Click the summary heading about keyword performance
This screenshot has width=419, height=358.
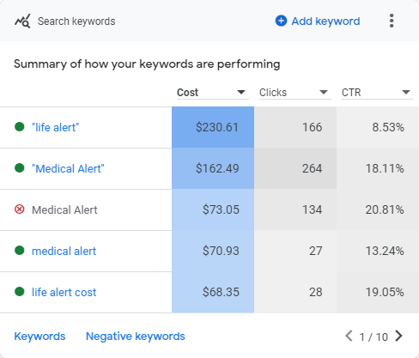[147, 64]
